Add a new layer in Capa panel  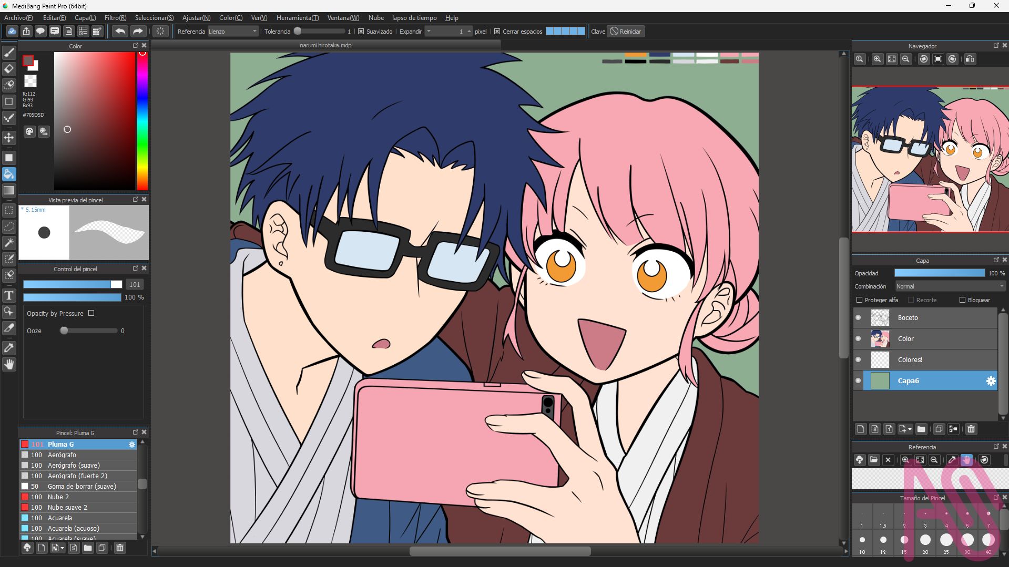[861, 429]
